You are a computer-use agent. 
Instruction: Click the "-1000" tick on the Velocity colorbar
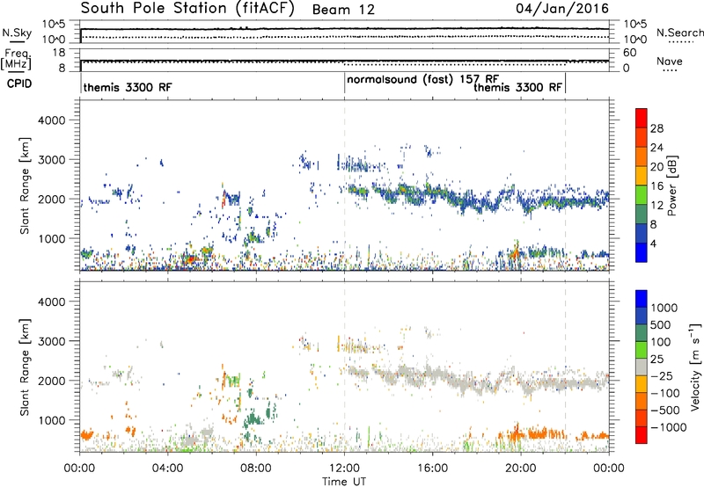669,427
